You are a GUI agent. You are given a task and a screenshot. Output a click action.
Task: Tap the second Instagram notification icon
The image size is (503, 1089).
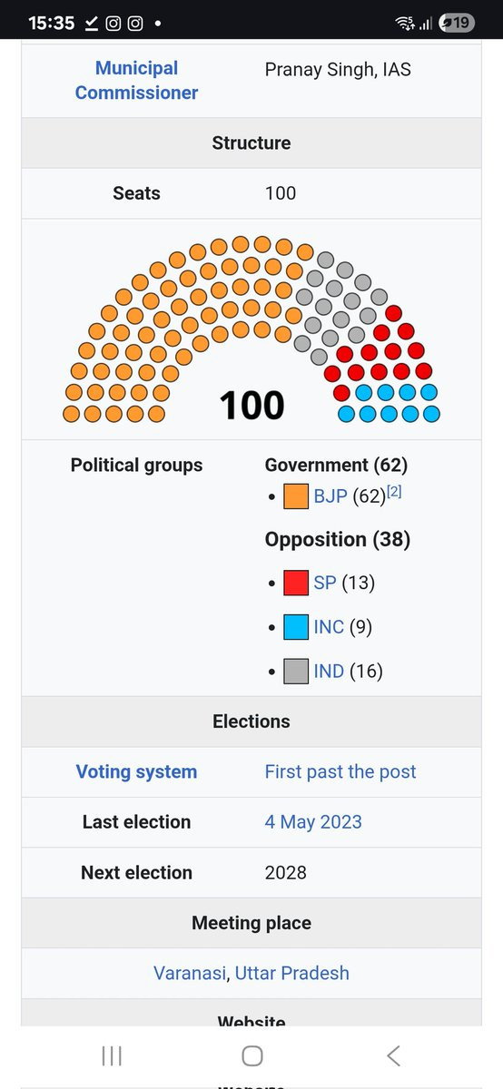pyautogui.click(x=135, y=24)
